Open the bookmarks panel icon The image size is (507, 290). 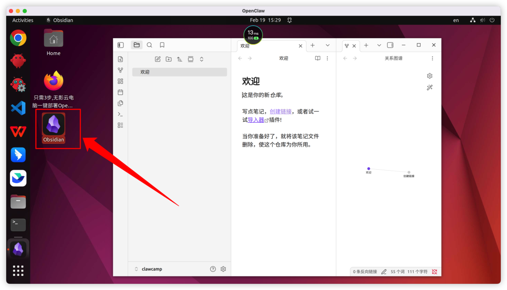(161, 45)
